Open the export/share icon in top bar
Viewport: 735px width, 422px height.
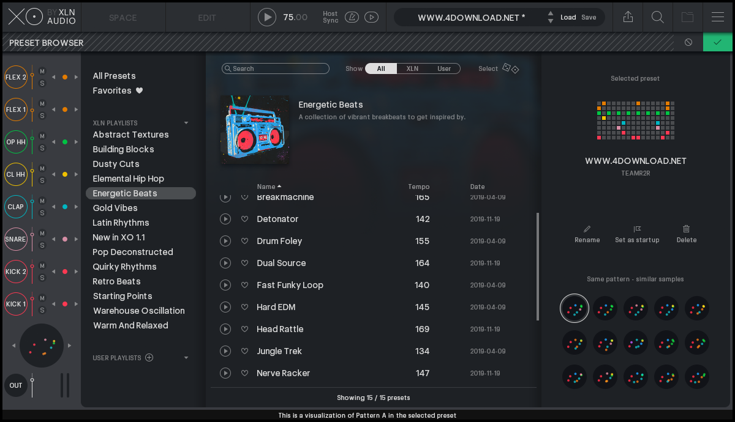628,17
